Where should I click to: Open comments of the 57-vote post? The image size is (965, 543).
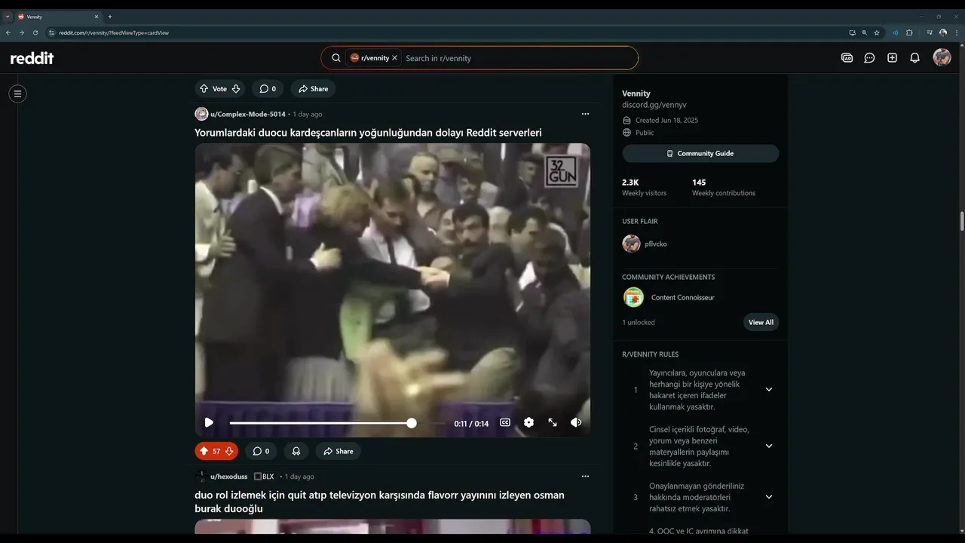pyautogui.click(x=261, y=451)
